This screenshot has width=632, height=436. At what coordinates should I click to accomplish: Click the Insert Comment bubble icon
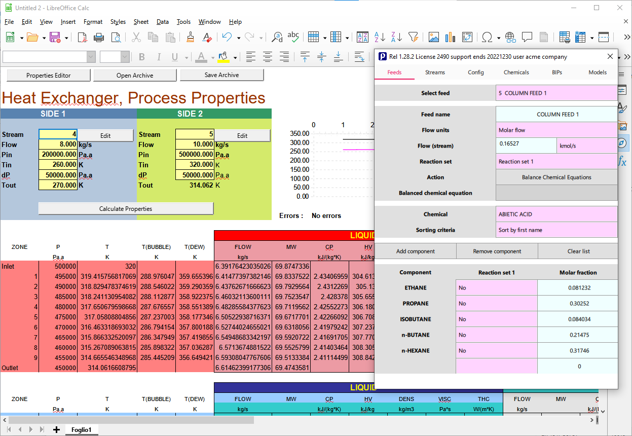(x=527, y=37)
